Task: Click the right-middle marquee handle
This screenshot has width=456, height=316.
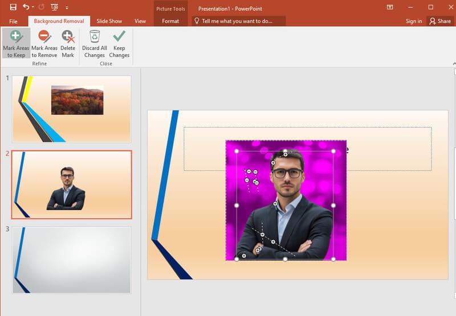Action: pyautogui.click(x=333, y=206)
